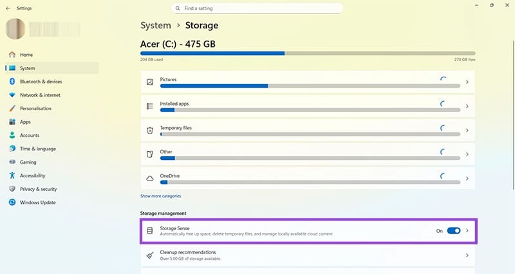The width and height of the screenshot is (515, 274).
Task: Click the Installed apps list icon
Action: 150,106
